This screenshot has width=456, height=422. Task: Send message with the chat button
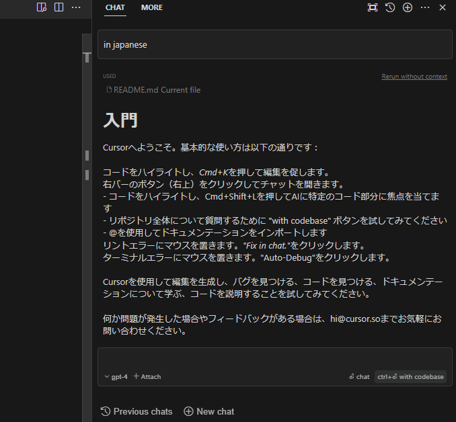359,377
